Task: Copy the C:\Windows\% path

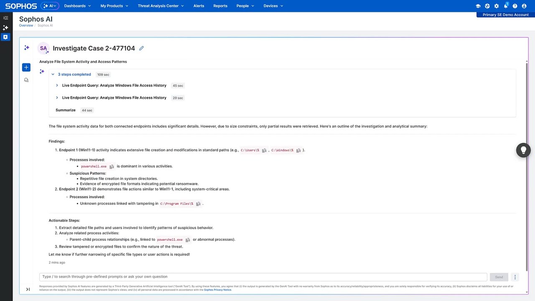Action: click(x=298, y=150)
